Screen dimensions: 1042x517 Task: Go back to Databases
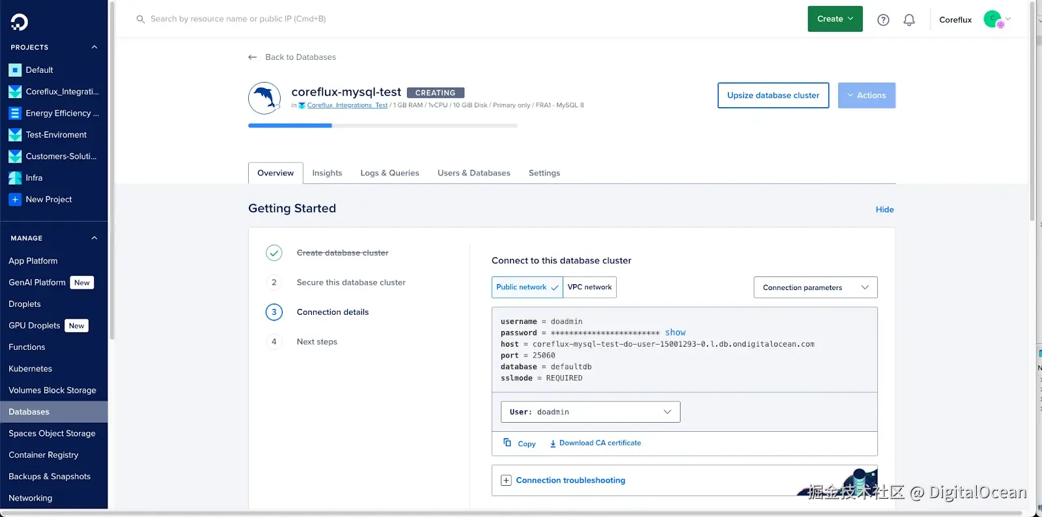pyautogui.click(x=300, y=57)
